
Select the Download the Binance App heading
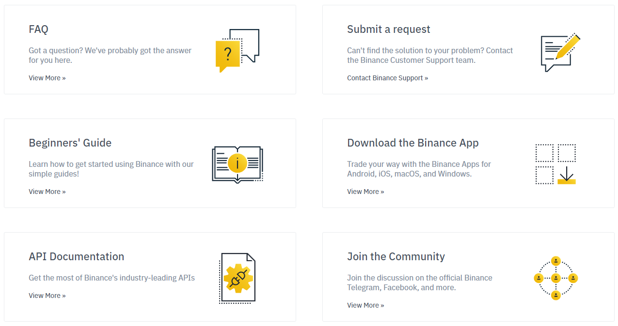pos(412,143)
